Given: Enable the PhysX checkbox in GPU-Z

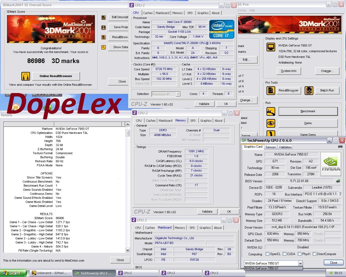Looking at the screenshot, I should [x=300, y=254].
